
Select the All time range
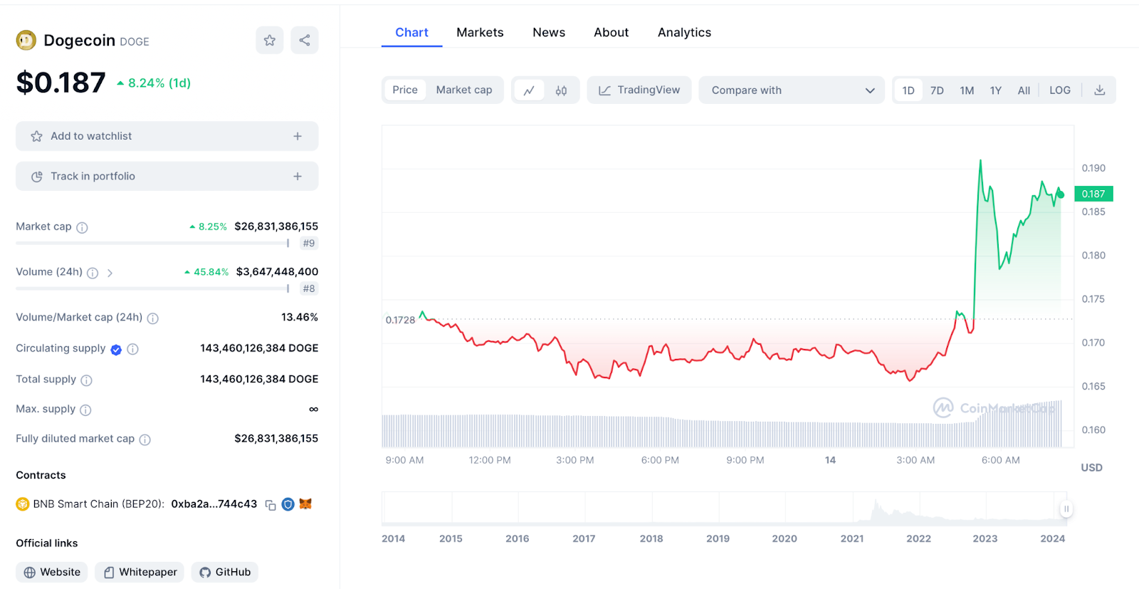click(1024, 90)
